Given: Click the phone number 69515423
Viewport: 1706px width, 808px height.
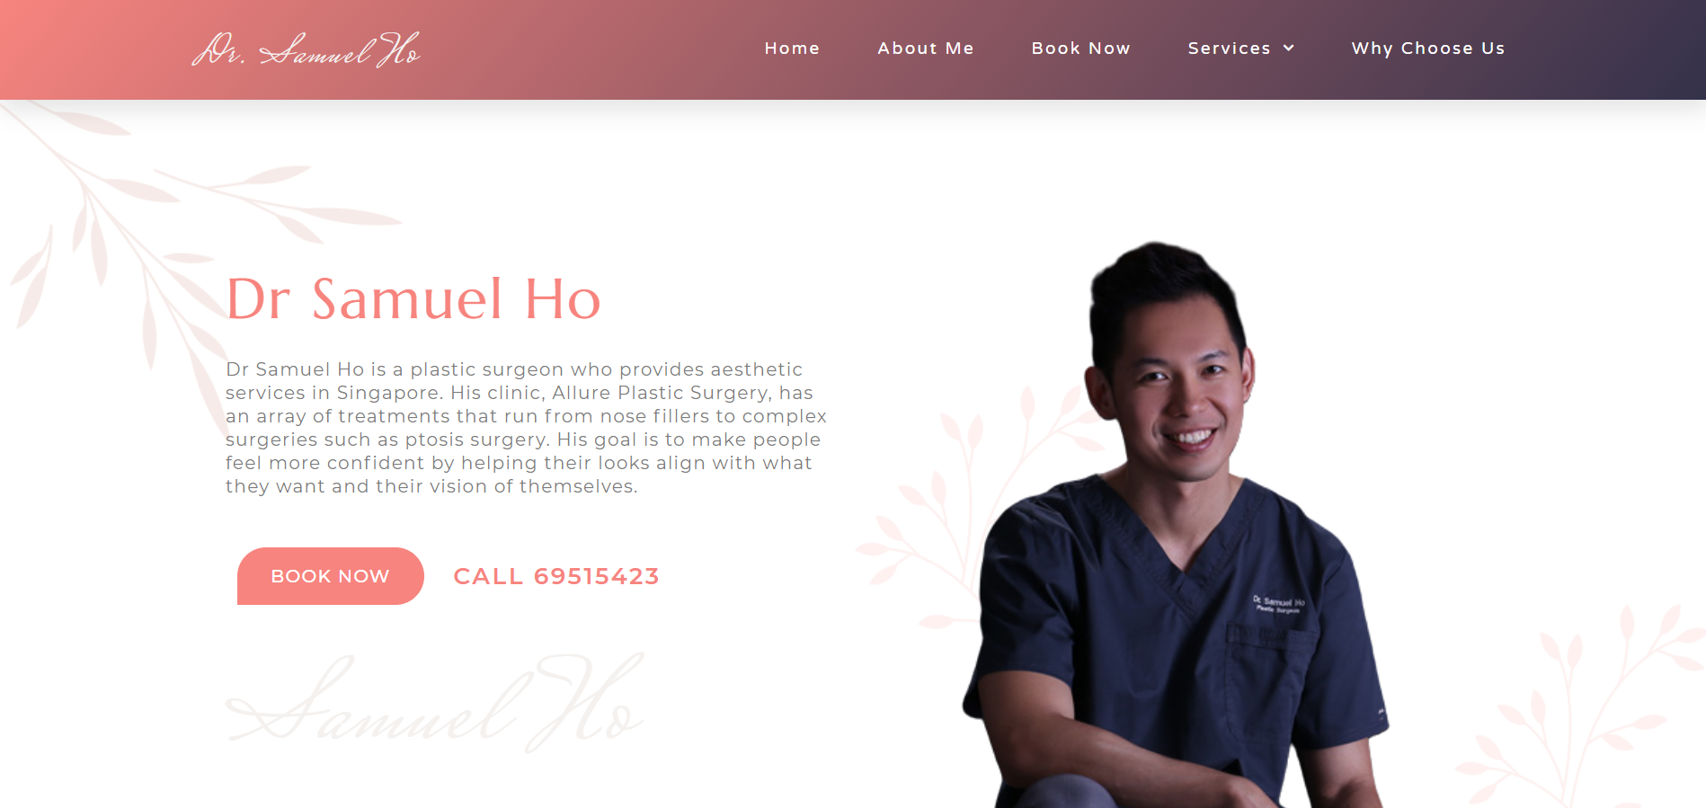Looking at the screenshot, I should tap(597, 576).
